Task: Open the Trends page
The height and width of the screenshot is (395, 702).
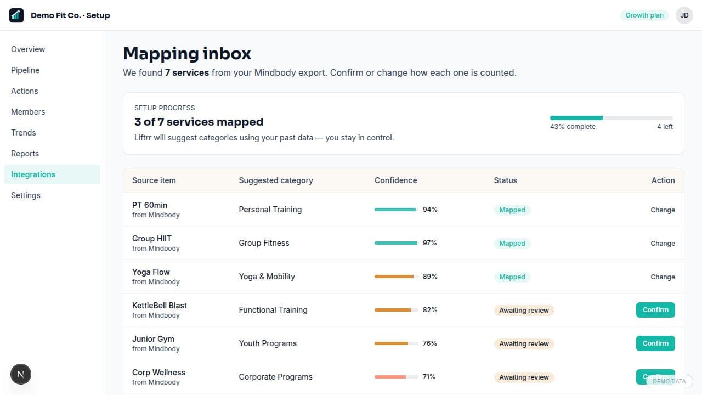Action: 52,133
